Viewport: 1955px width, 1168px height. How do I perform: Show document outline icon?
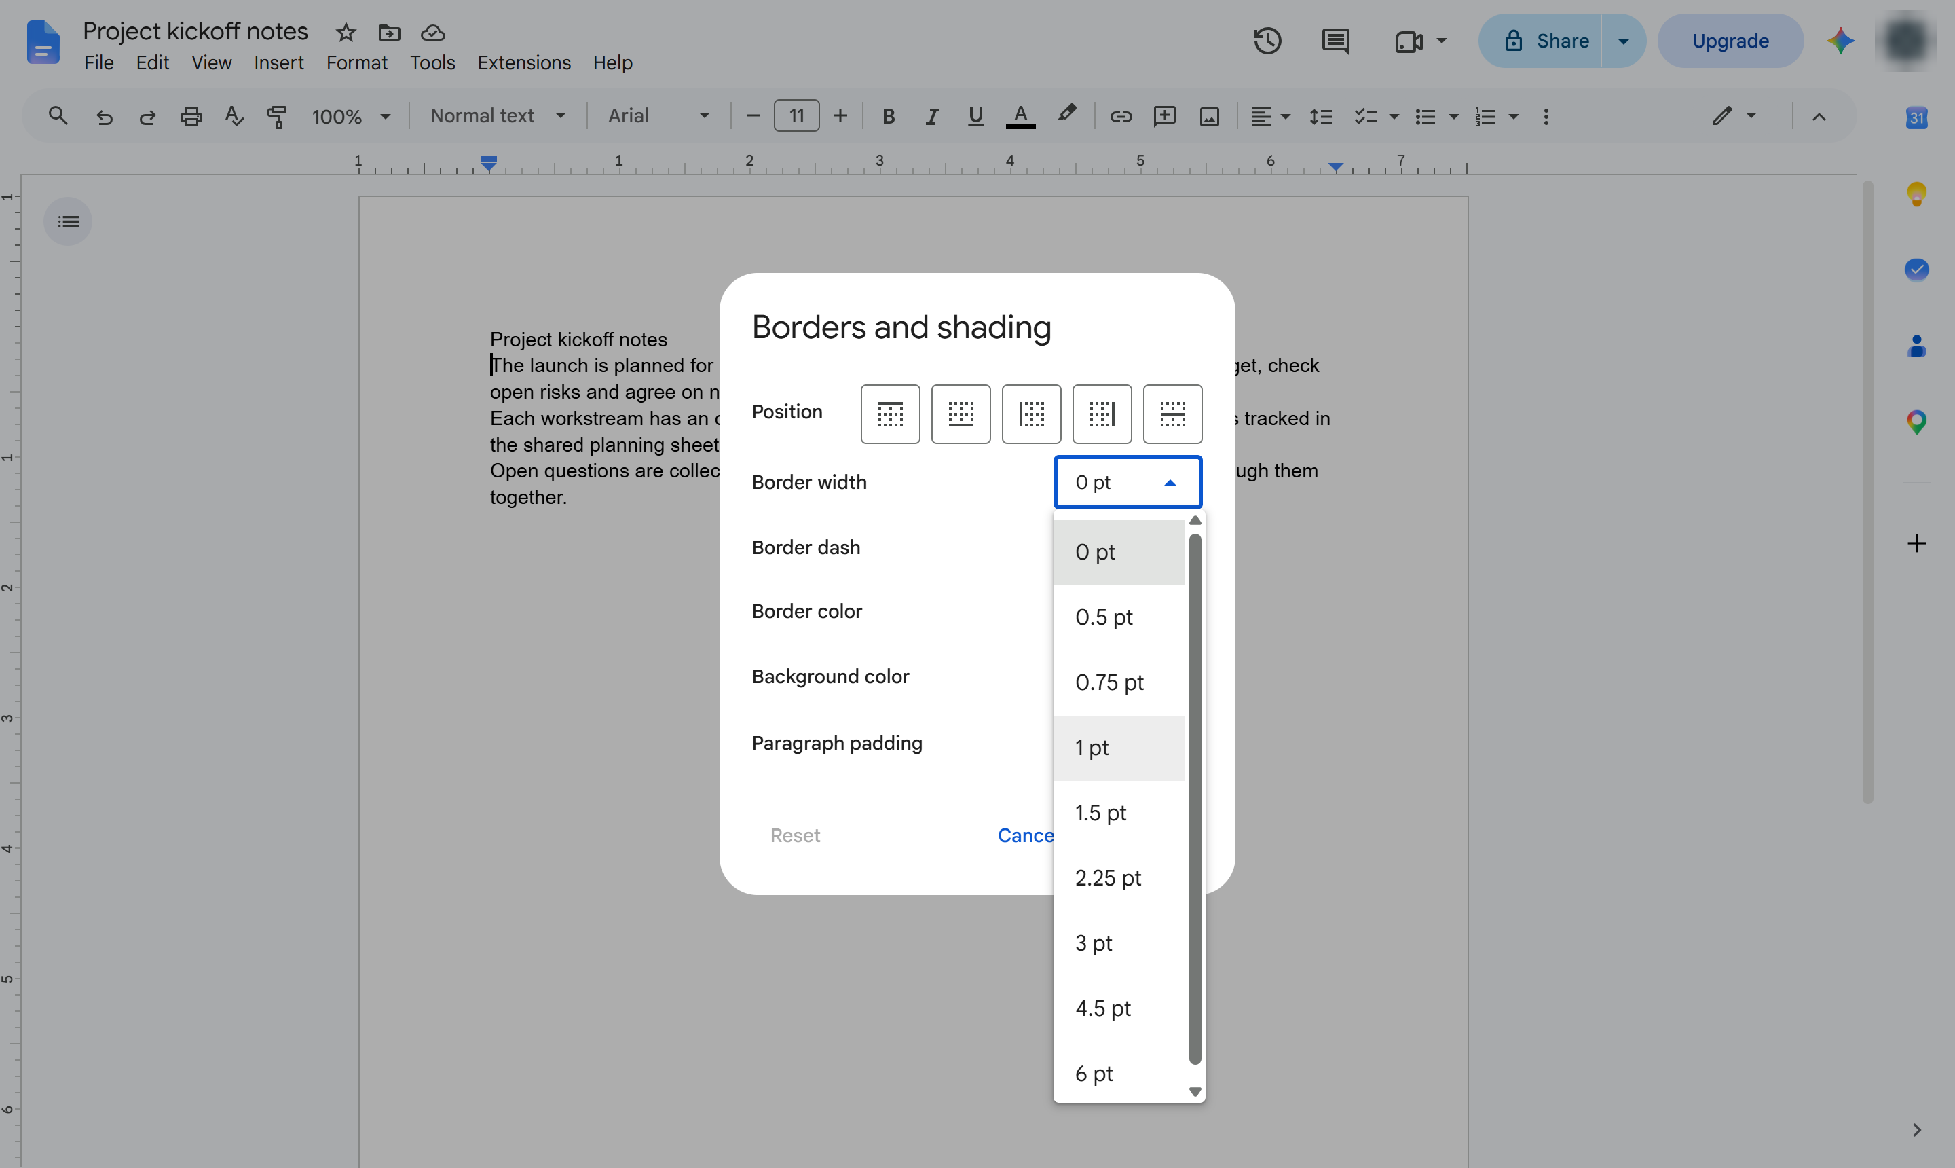[x=68, y=221]
